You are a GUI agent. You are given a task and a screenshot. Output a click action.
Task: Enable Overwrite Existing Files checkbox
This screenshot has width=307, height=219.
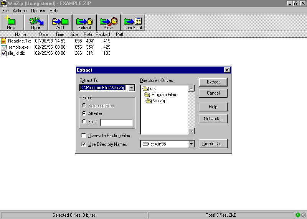(84, 136)
